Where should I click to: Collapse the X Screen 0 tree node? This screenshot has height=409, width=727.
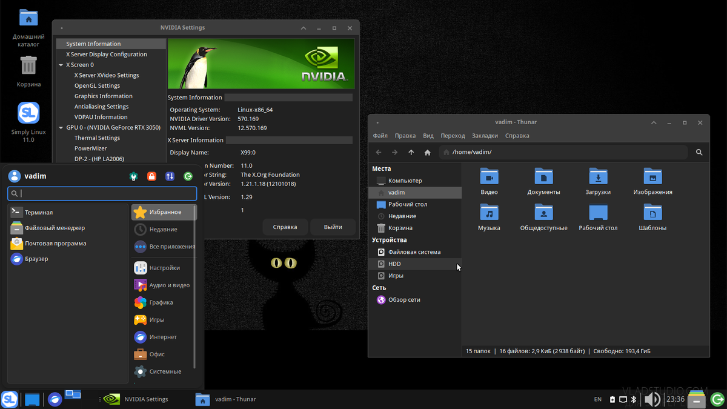pos(61,65)
